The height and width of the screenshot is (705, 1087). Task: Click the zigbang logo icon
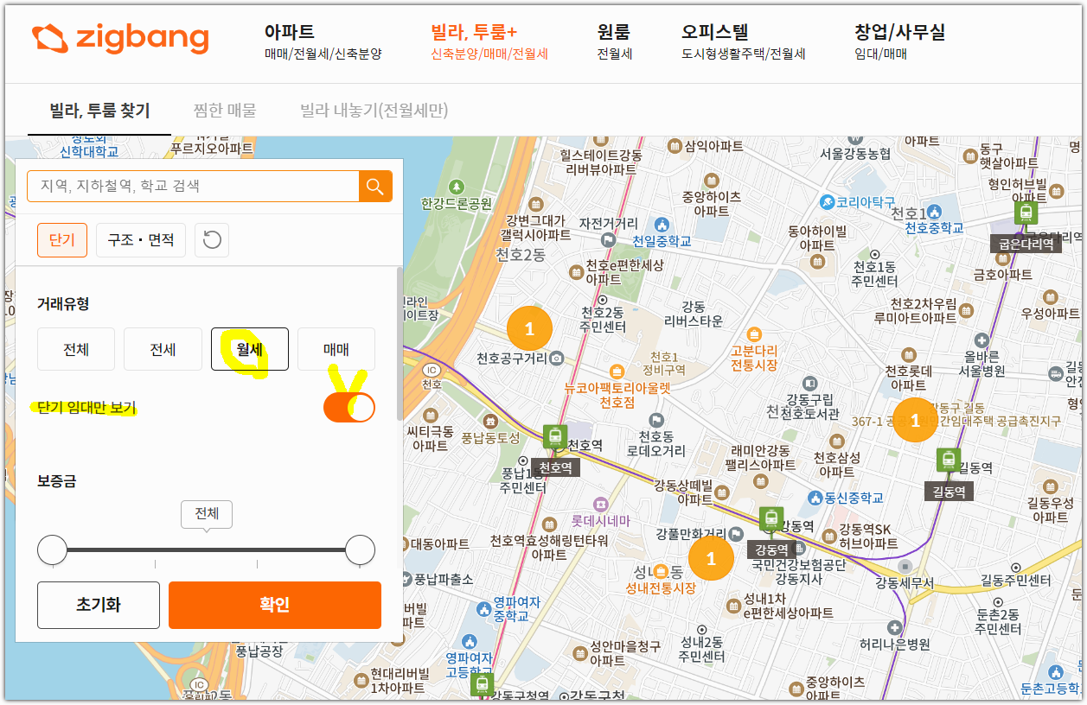click(48, 39)
